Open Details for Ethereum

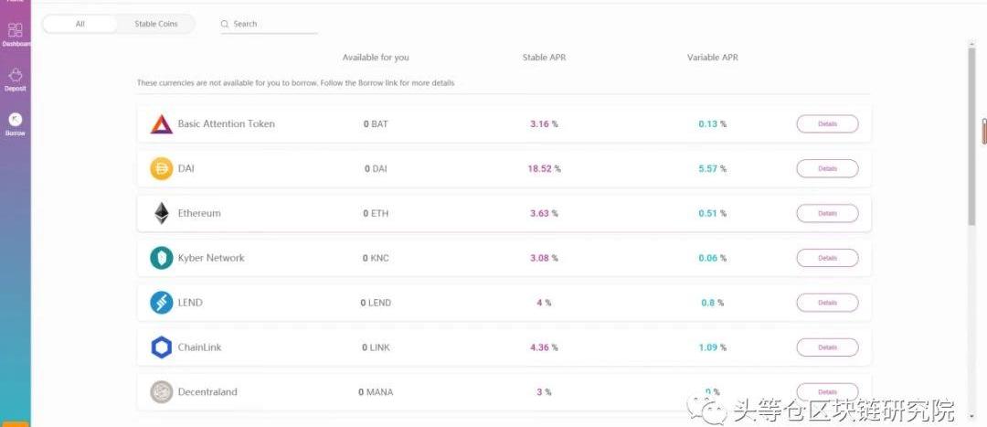tap(827, 214)
